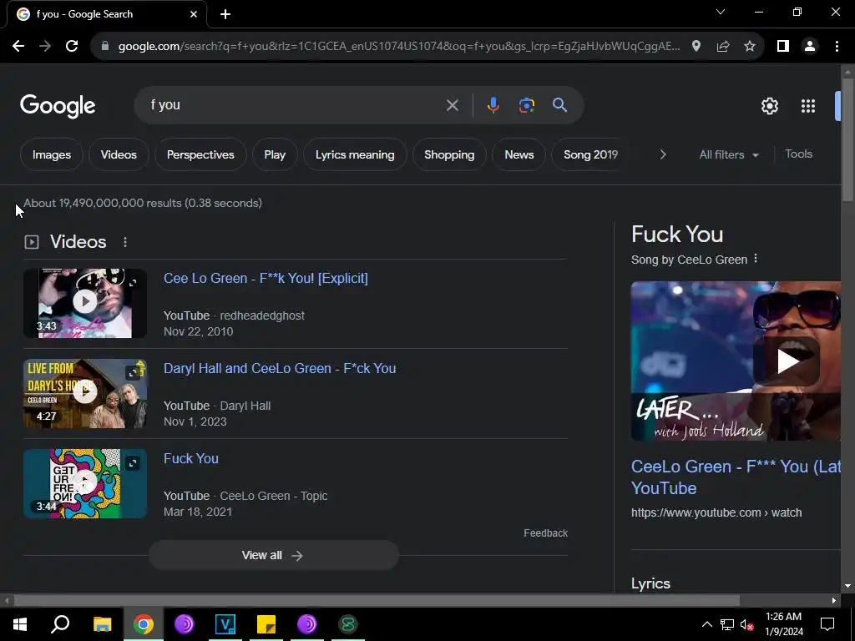Open Google apps grid
This screenshot has height=641, width=855.
(x=808, y=106)
